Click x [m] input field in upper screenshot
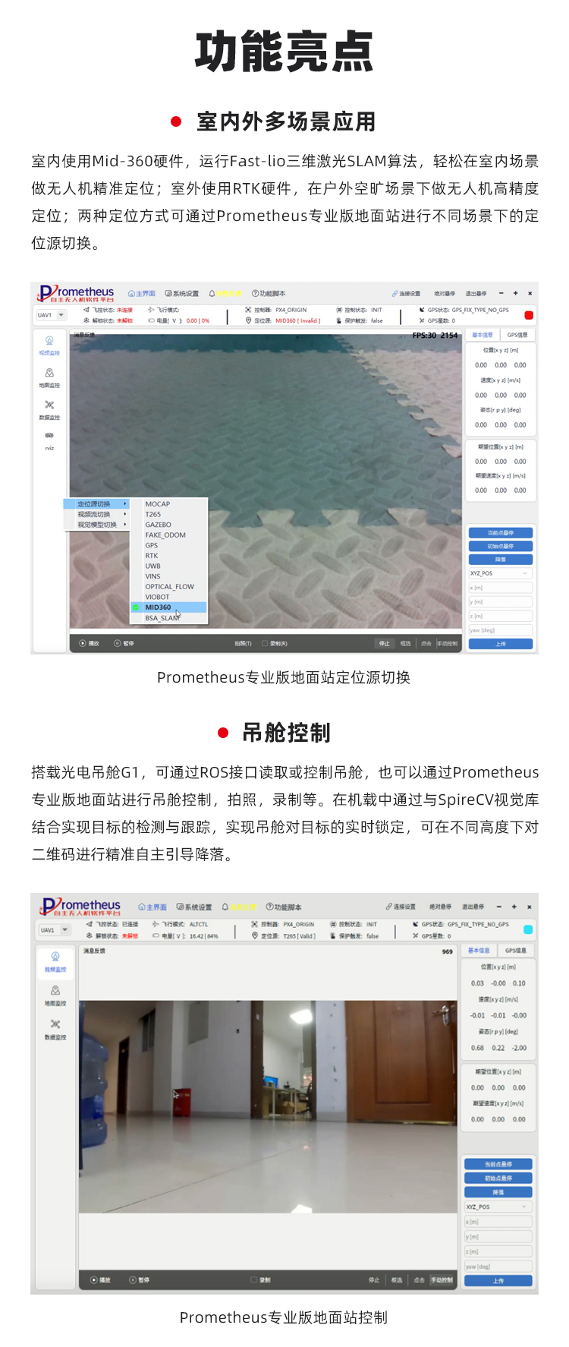Image resolution: width=569 pixels, height=1347 pixels. coord(500,588)
